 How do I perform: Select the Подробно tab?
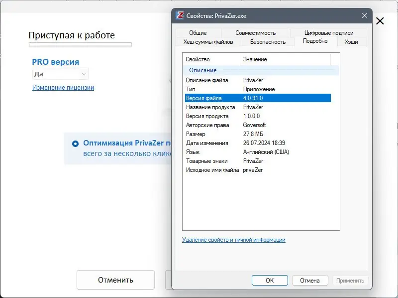point(315,41)
